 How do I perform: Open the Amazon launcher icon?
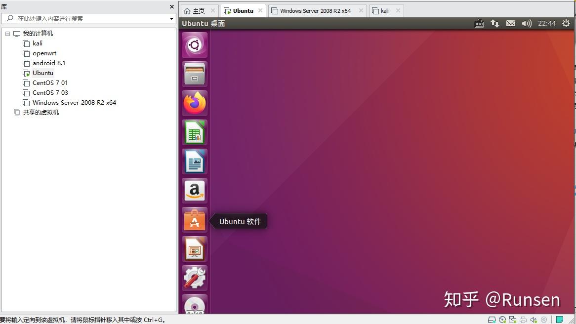195,191
